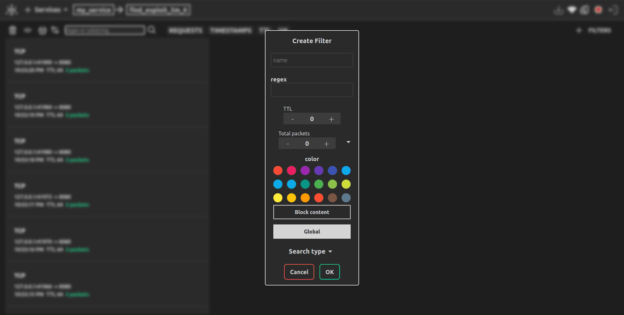Focus the filter name input field
The height and width of the screenshot is (315, 624).
click(x=312, y=60)
